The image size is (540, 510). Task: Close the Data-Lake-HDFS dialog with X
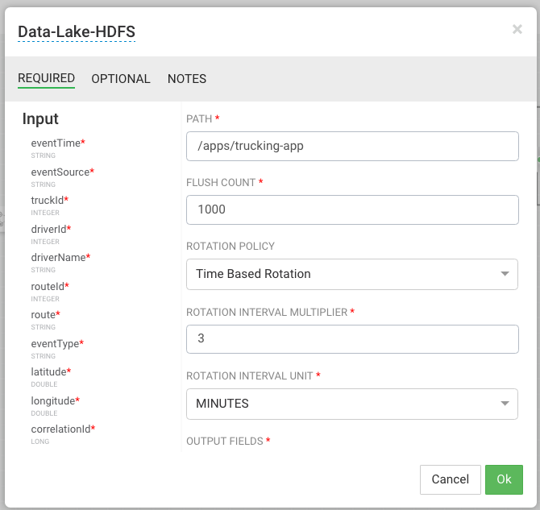517,30
